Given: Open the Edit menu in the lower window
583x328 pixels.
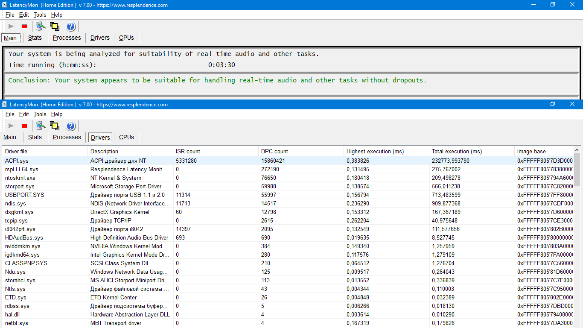Looking at the screenshot, I should (24, 114).
